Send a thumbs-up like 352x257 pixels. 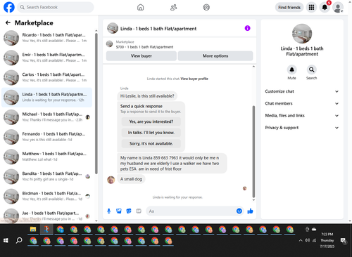pos(250,211)
